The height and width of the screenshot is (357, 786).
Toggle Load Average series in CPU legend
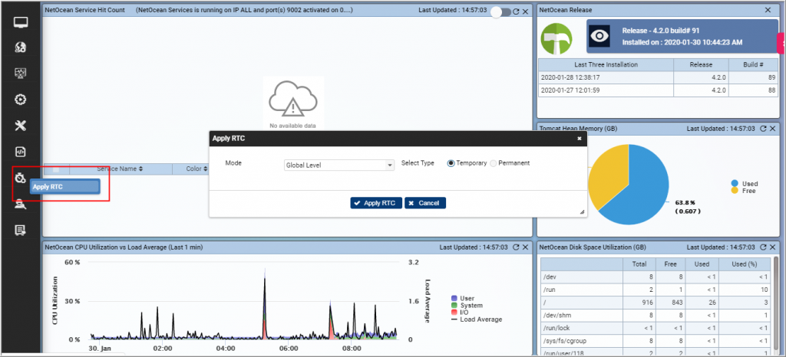pyautogui.click(x=476, y=319)
